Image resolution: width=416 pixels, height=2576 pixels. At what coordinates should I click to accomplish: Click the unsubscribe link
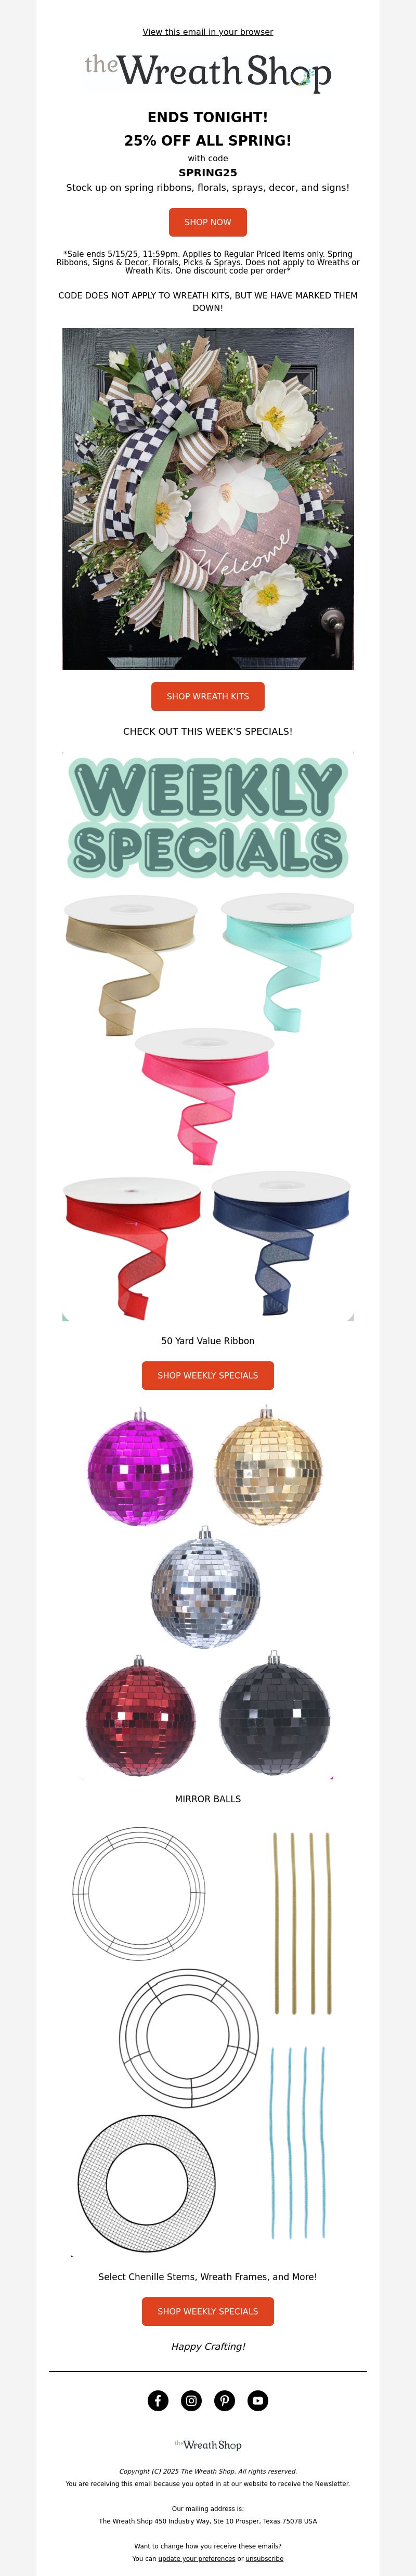click(264, 2558)
